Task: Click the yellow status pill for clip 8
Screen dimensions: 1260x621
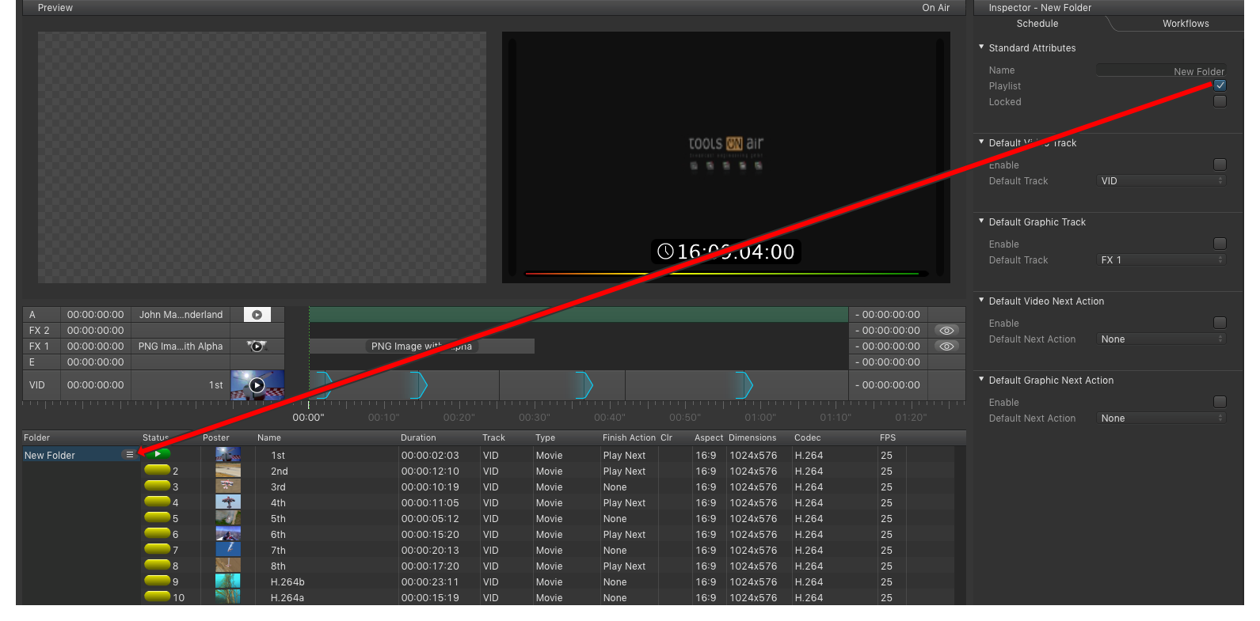Action: coord(158,565)
